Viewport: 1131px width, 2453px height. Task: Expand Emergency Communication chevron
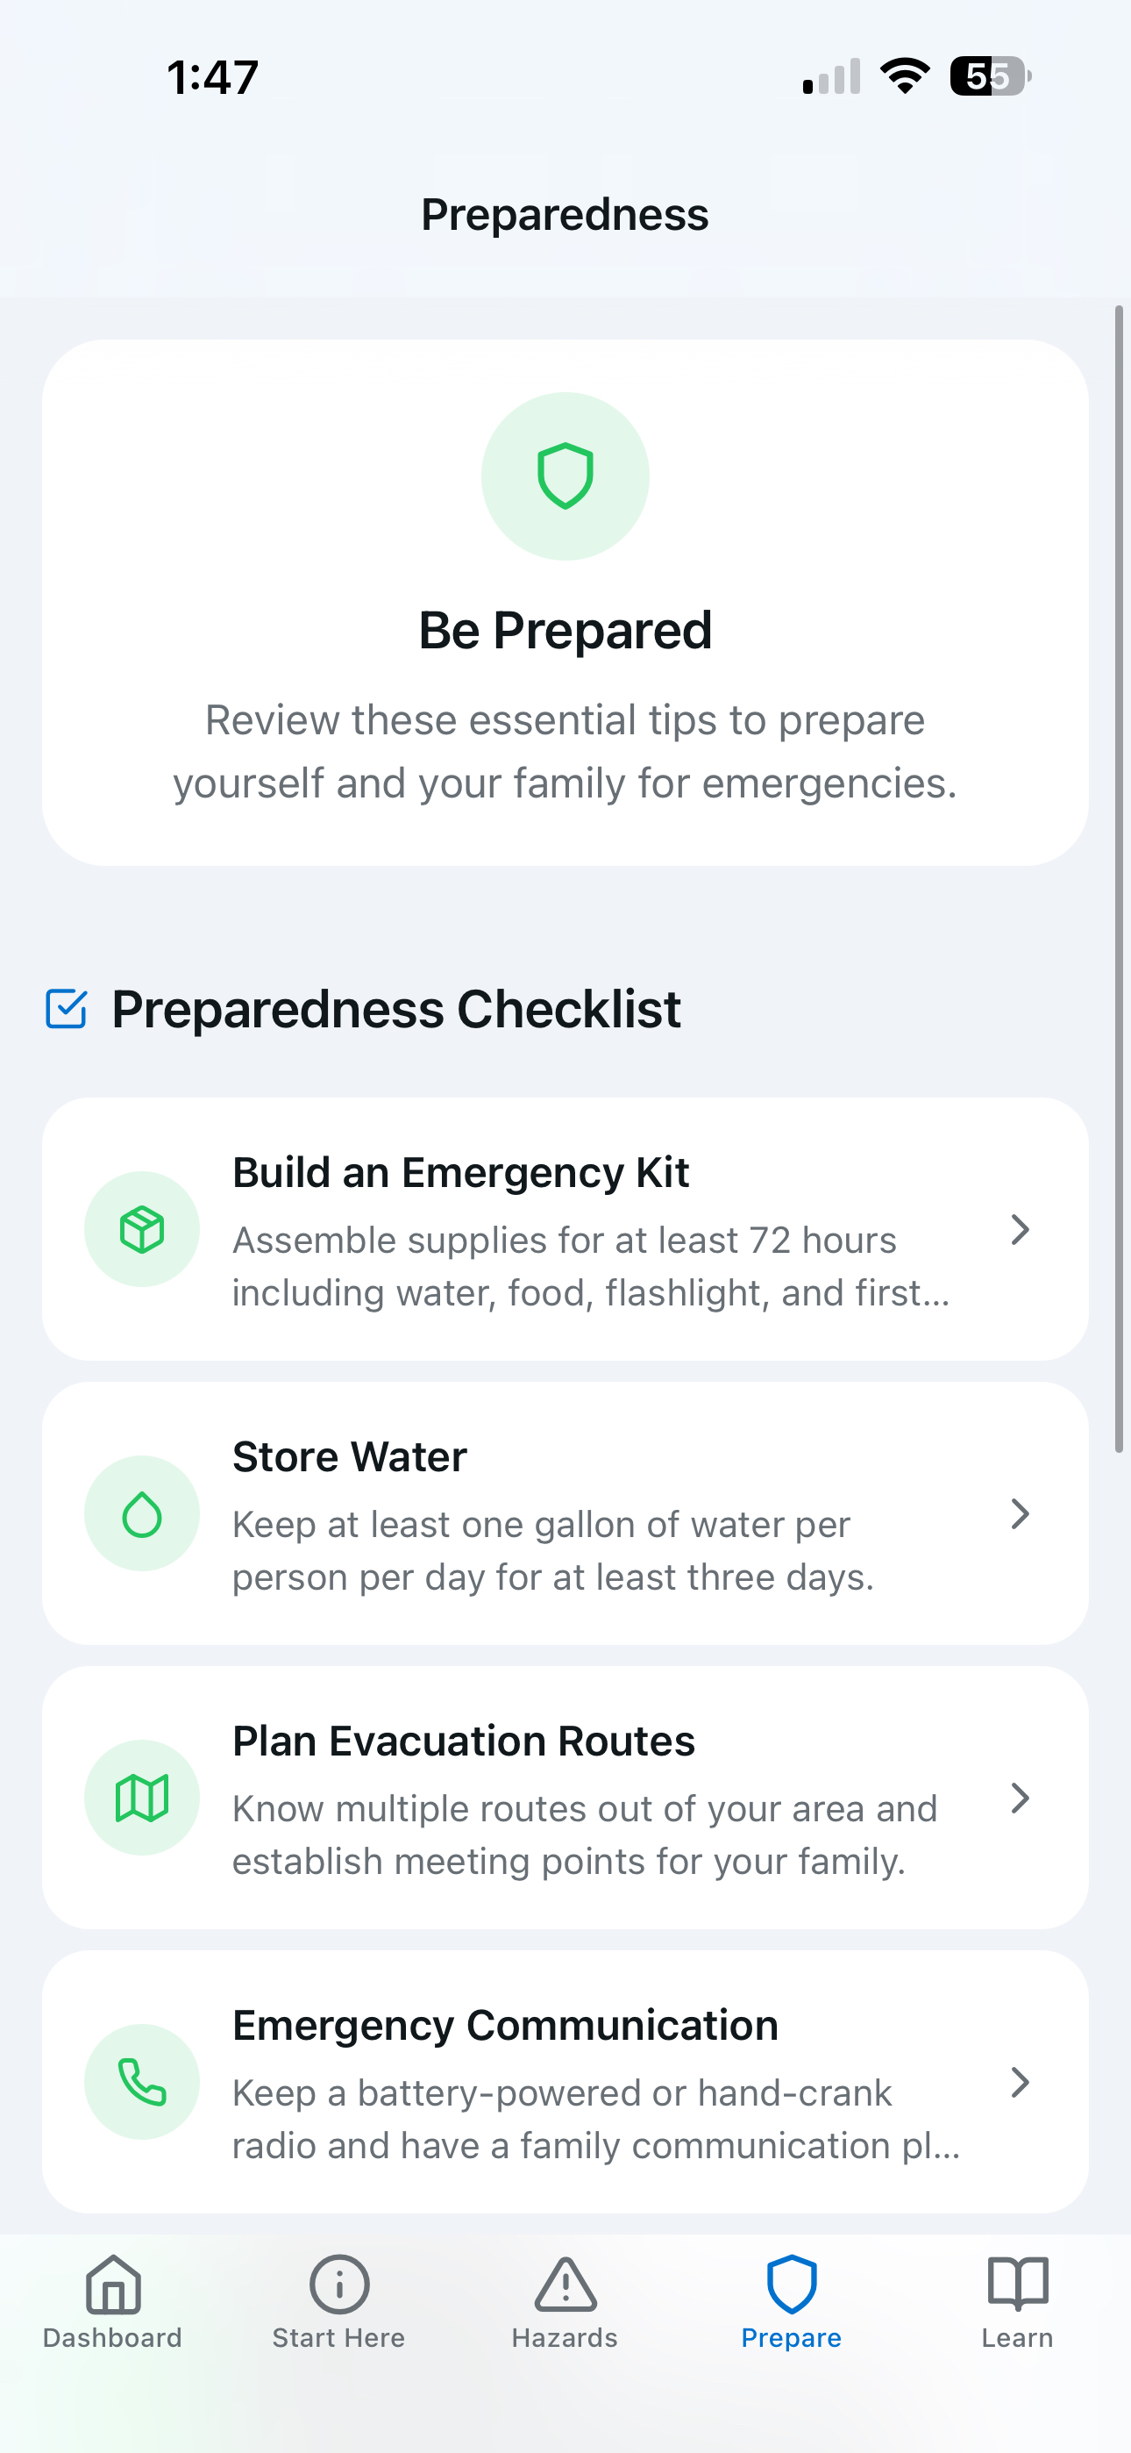(x=1020, y=2083)
